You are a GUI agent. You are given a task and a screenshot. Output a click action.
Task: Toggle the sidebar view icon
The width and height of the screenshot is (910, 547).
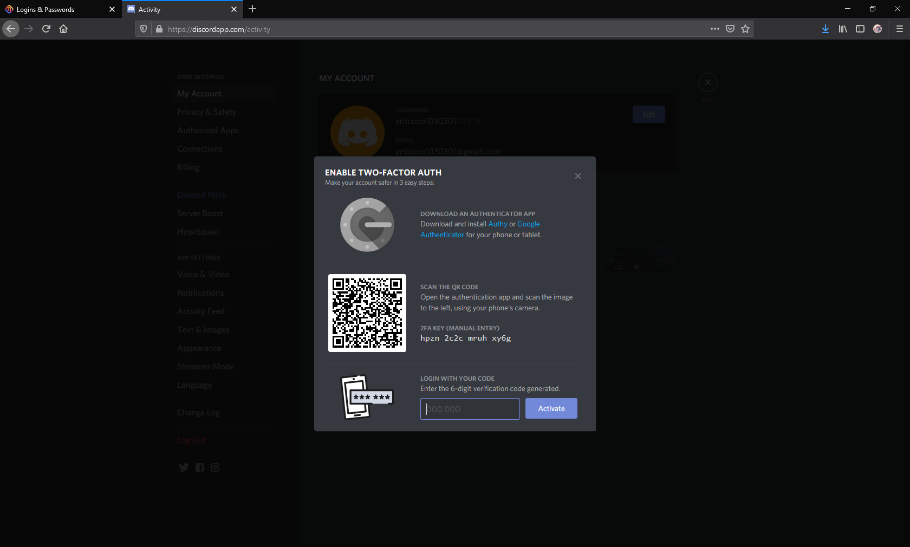860,29
